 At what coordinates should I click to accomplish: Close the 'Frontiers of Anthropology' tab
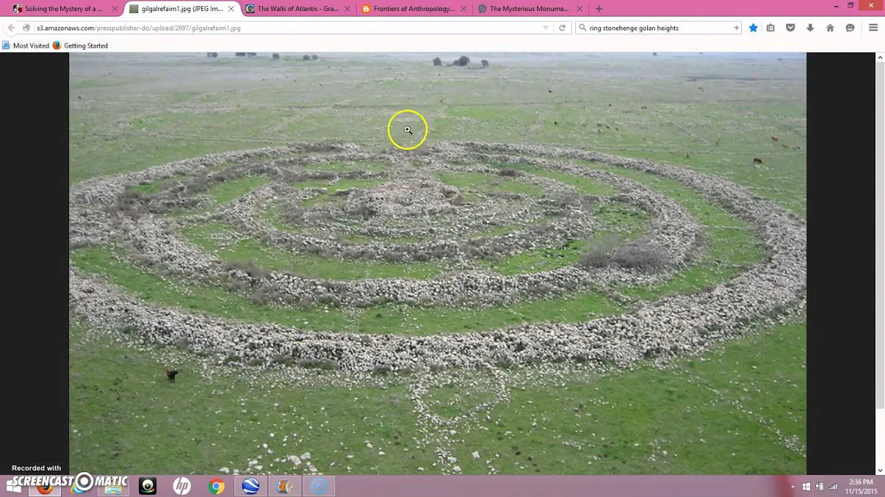click(463, 8)
